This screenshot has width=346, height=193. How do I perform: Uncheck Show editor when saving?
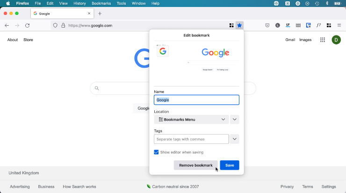[x=156, y=152]
